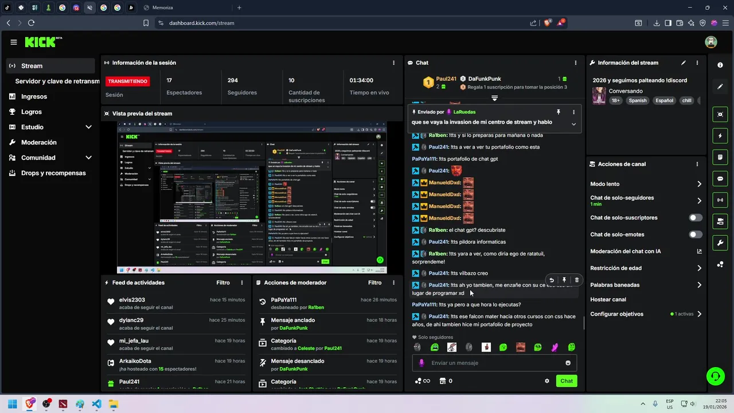Open Brave Shields icon in the address bar
The width and height of the screenshot is (734, 413).
click(x=548, y=23)
